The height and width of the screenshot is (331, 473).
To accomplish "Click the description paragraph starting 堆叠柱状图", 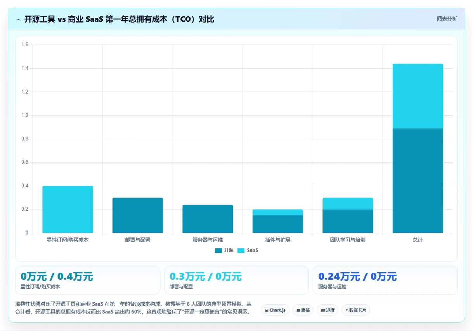I will click(x=134, y=308).
